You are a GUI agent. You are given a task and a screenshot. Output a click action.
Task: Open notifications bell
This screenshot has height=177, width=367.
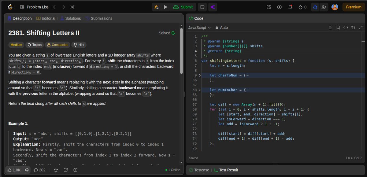click(290, 7)
